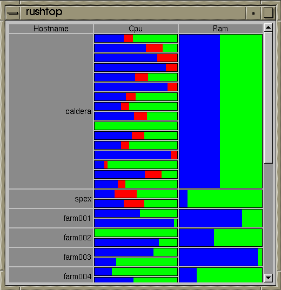281x290 pixels.
Task: Open the window menu button beside rushtop title
Action: [x=13, y=13]
